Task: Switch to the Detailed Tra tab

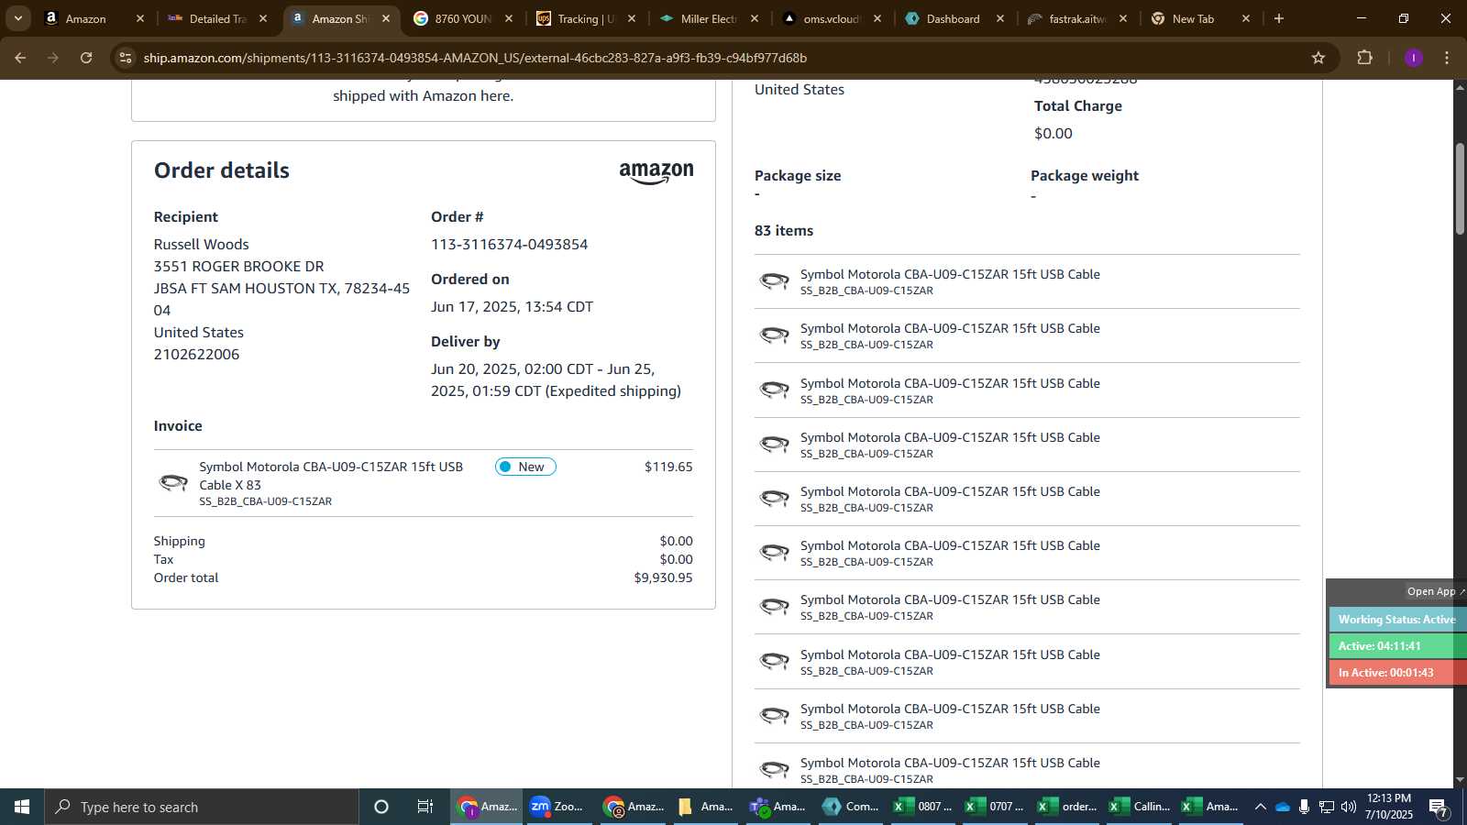Action: click(217, 18)
